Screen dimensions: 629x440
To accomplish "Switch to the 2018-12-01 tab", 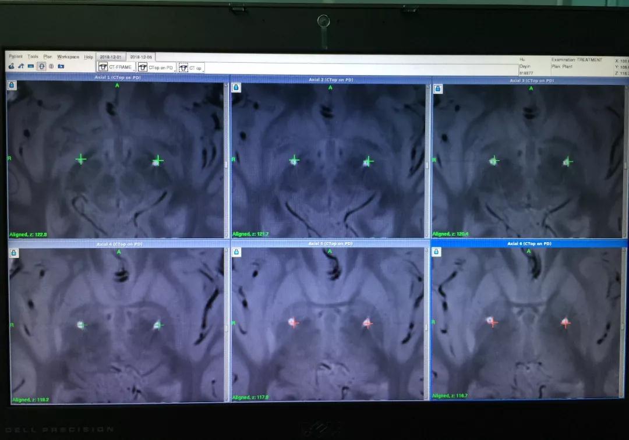I will click(110, 57).
